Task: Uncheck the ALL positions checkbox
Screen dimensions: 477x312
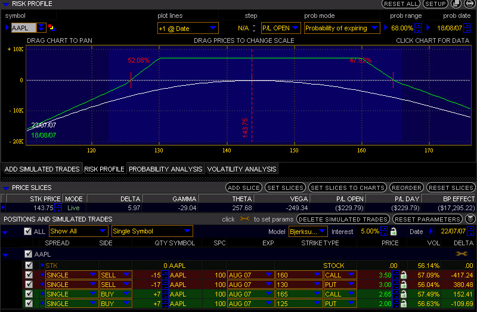Action: 27,231
